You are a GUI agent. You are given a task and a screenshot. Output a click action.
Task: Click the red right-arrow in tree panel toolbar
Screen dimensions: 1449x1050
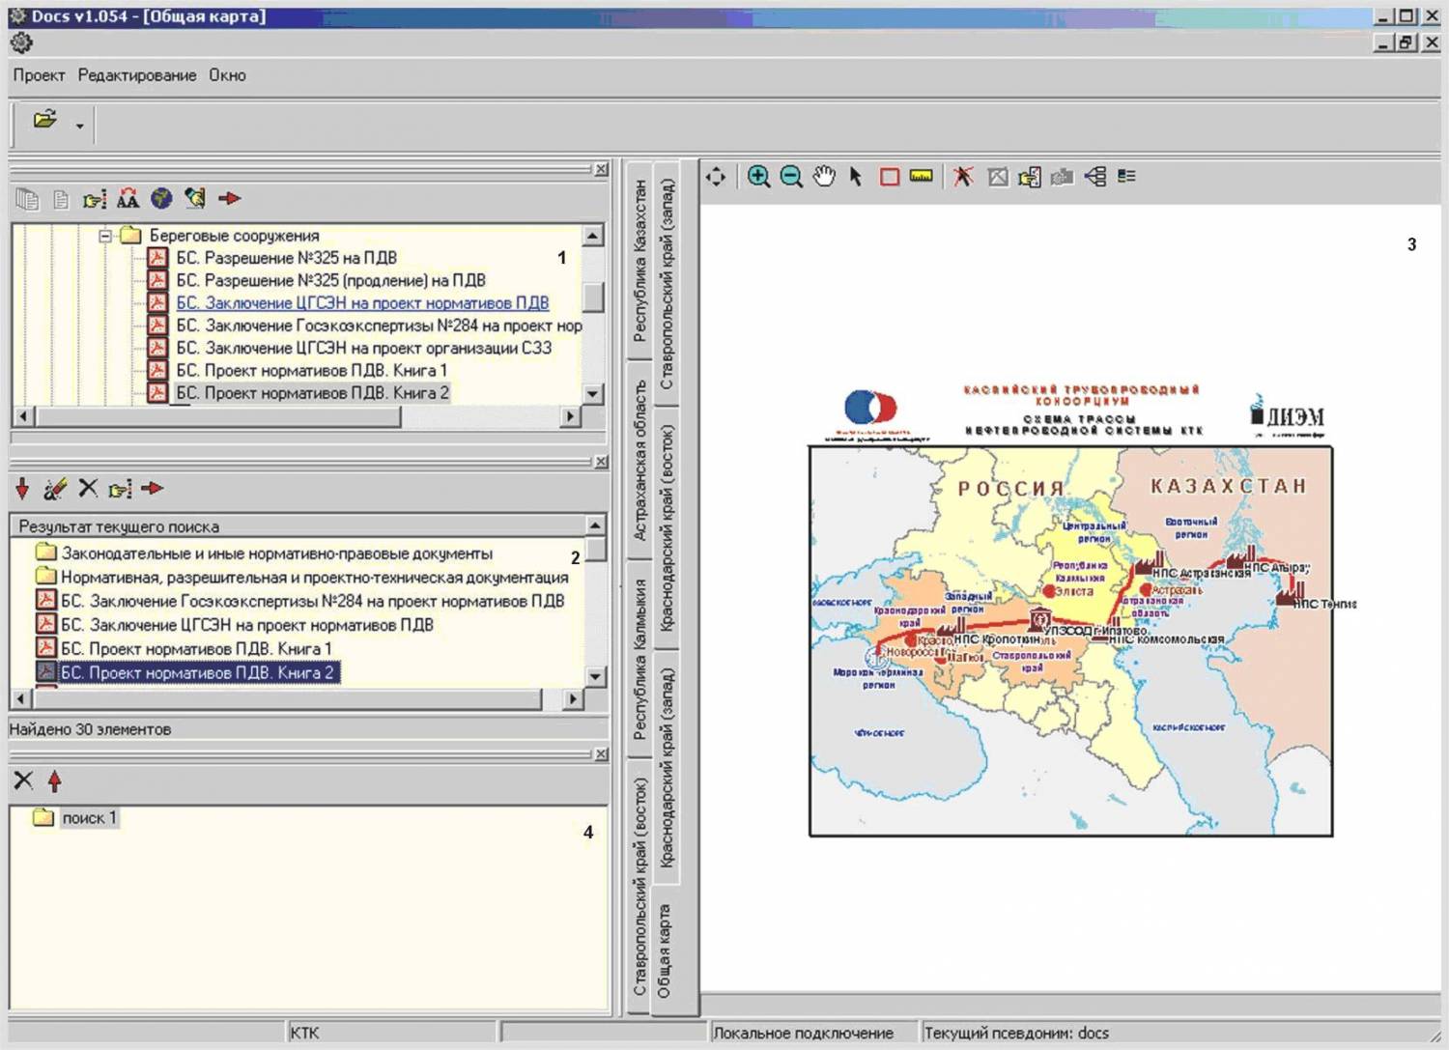pyautogui.click(x=229, y=198)
